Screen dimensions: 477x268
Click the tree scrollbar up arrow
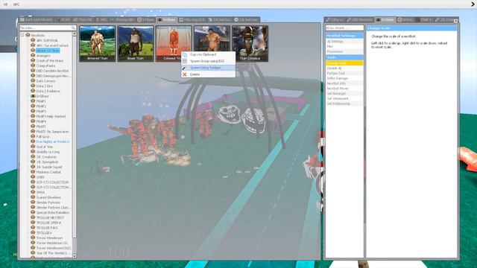(x=75, y=34)
